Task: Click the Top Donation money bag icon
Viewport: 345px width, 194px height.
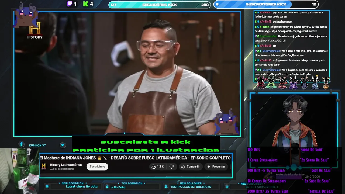Action: [x=107, y=186]
